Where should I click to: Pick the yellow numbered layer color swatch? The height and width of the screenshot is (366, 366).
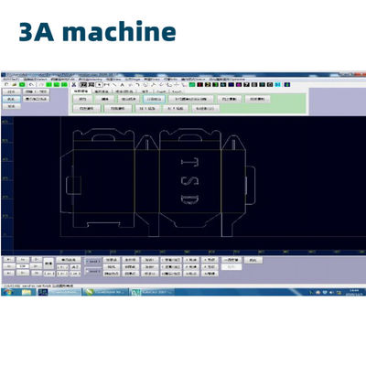(208, 85)
